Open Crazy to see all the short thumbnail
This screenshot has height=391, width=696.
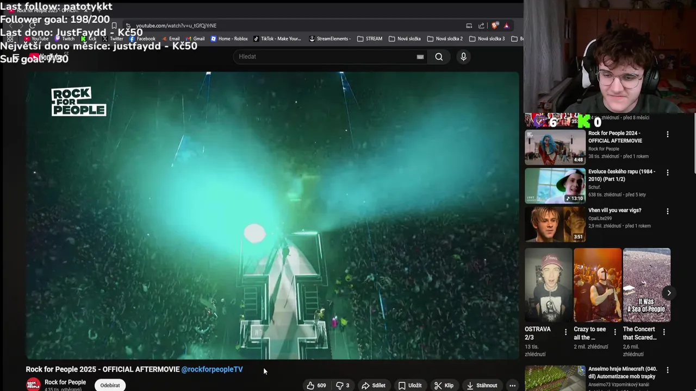[x=598, y=285]
